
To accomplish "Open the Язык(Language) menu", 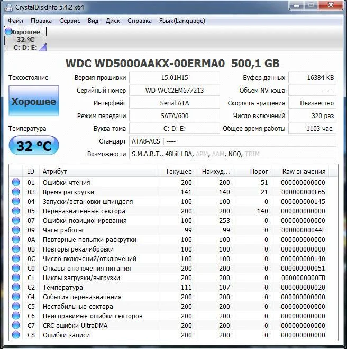I will click(182, 21).
